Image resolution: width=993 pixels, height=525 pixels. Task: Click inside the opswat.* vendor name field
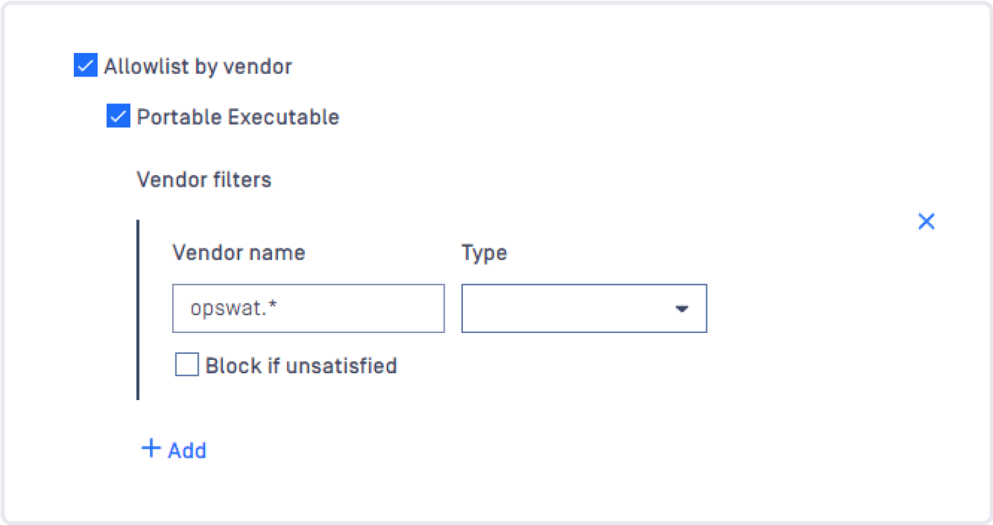(x=308, y=308)
